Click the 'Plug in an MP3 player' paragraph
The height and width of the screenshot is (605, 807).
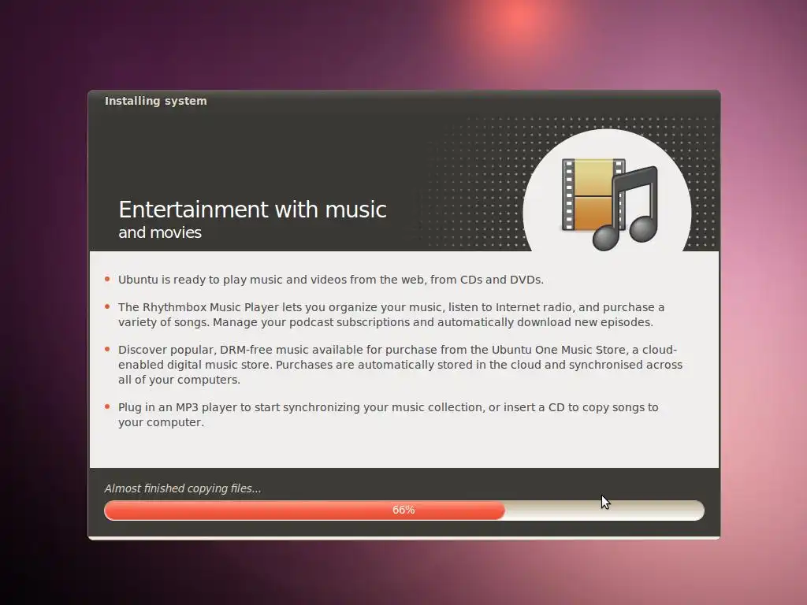388,414
